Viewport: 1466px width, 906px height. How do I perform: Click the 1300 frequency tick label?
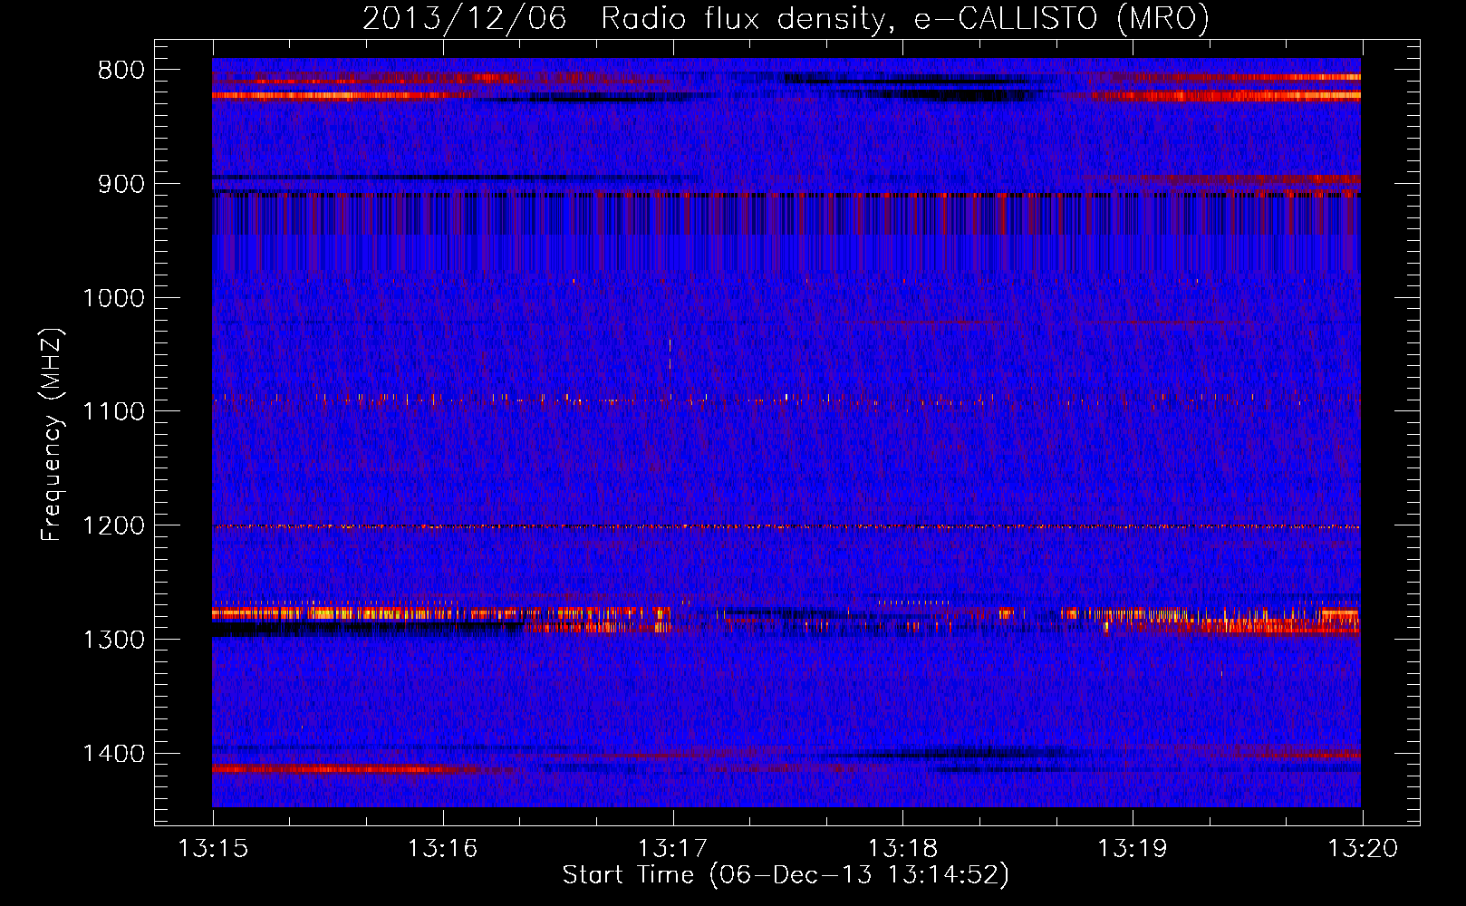[114, 640]
